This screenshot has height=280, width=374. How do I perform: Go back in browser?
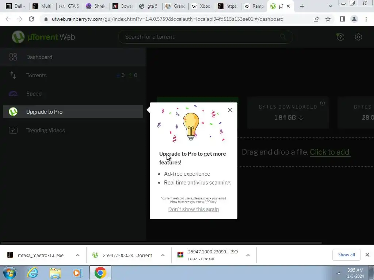click(8, 19)
